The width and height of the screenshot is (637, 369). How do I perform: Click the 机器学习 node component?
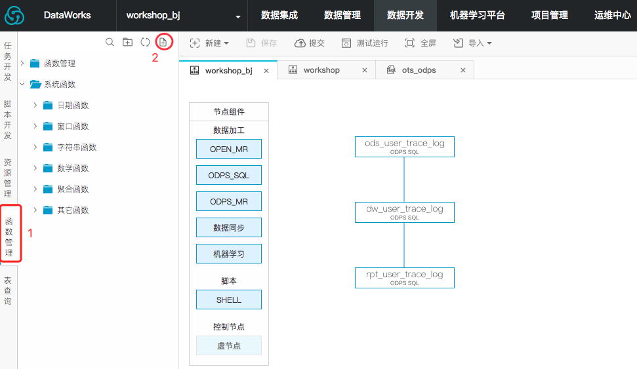tap(229, 254)
